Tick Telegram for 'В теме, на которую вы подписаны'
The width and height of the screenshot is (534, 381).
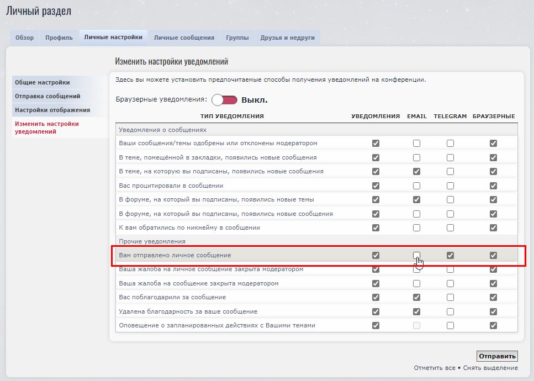(450, 171)
